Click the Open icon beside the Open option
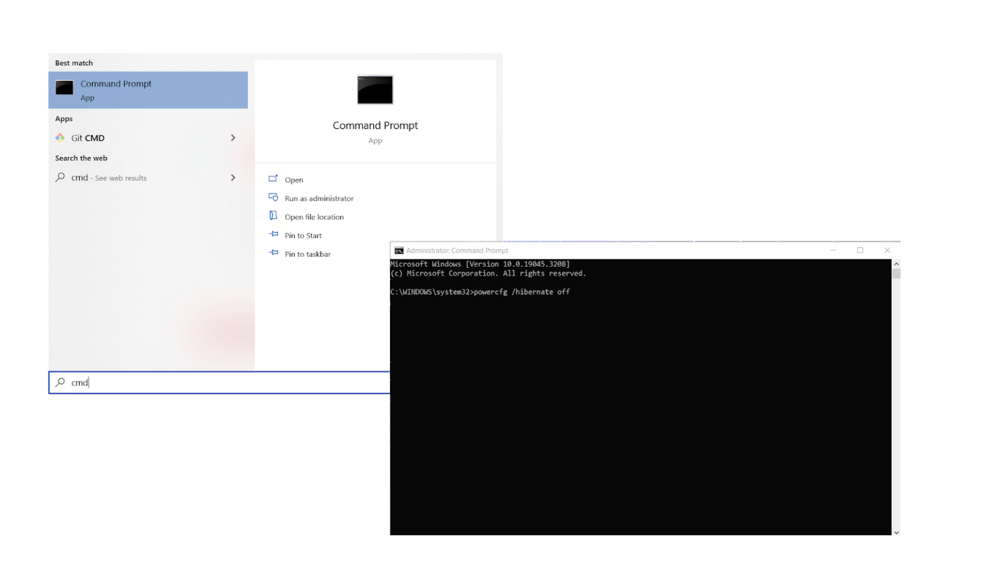997x565 pixels. pos(274,179)
